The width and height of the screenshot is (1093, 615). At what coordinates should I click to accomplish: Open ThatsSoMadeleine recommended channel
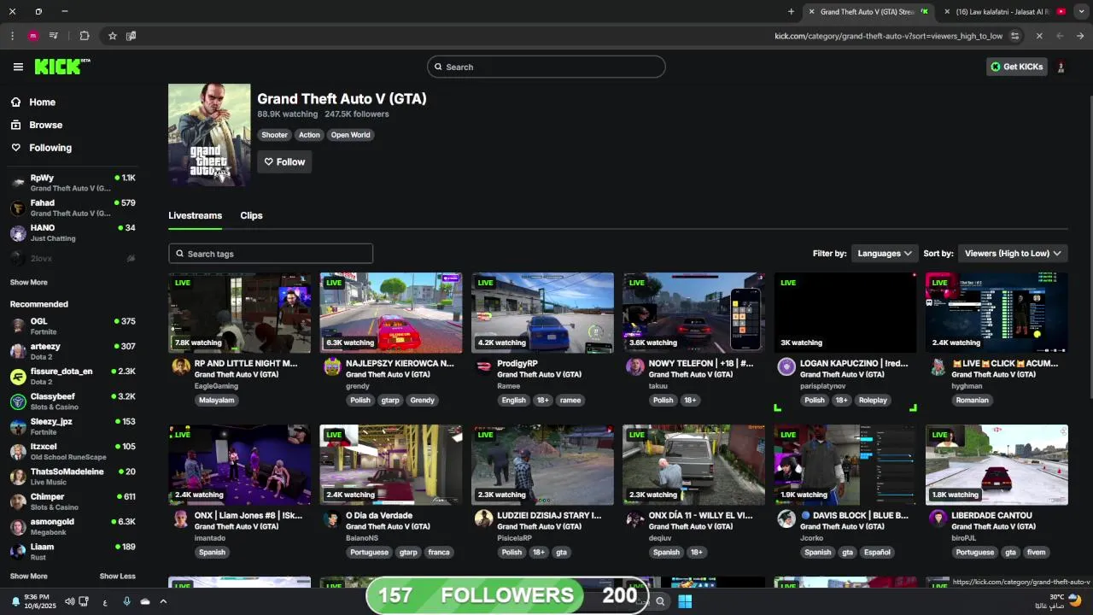(73, 476)
